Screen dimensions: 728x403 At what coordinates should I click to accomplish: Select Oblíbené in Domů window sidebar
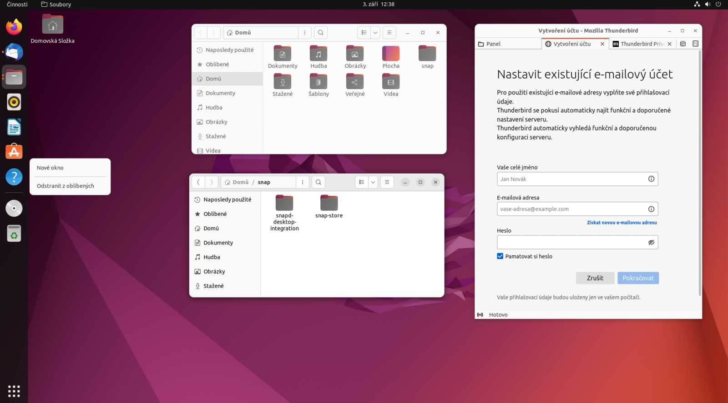click(227, 65)
